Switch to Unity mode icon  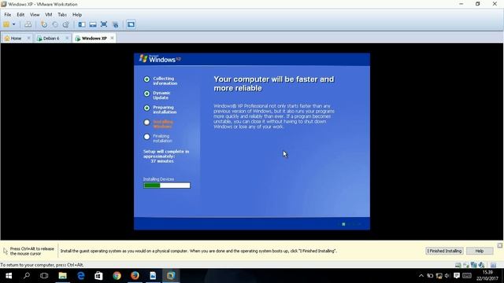(x=115, y=24)
